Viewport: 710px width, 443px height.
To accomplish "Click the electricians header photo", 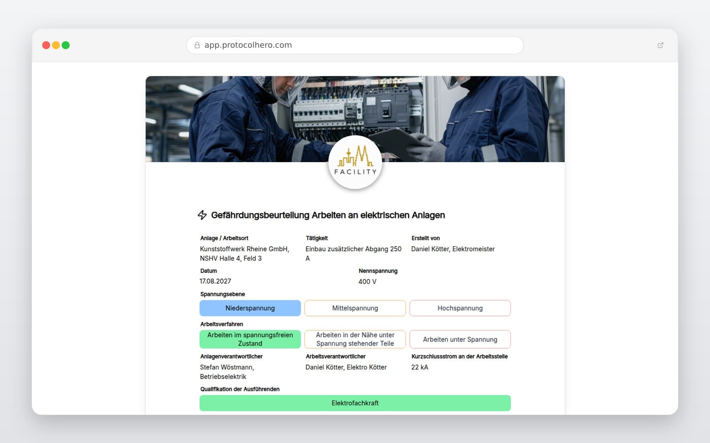I will [x=355, y=119].
